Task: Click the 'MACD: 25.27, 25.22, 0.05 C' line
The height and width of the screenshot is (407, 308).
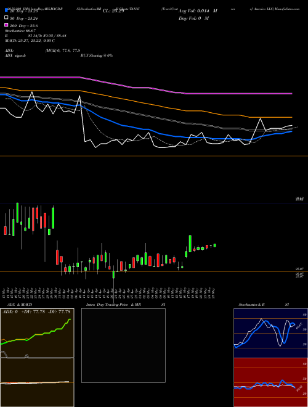Action: pyautogui.click(x=30, y=41)
